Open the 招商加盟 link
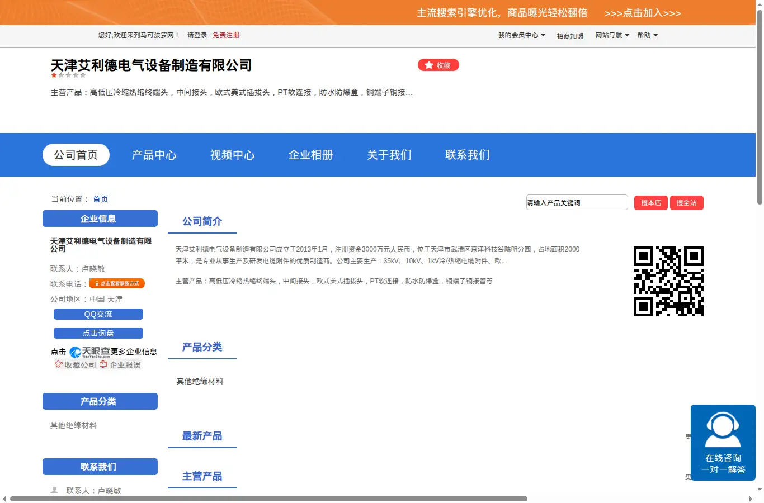The height and width of the screenshot is (503, 764). pos(570,36)
